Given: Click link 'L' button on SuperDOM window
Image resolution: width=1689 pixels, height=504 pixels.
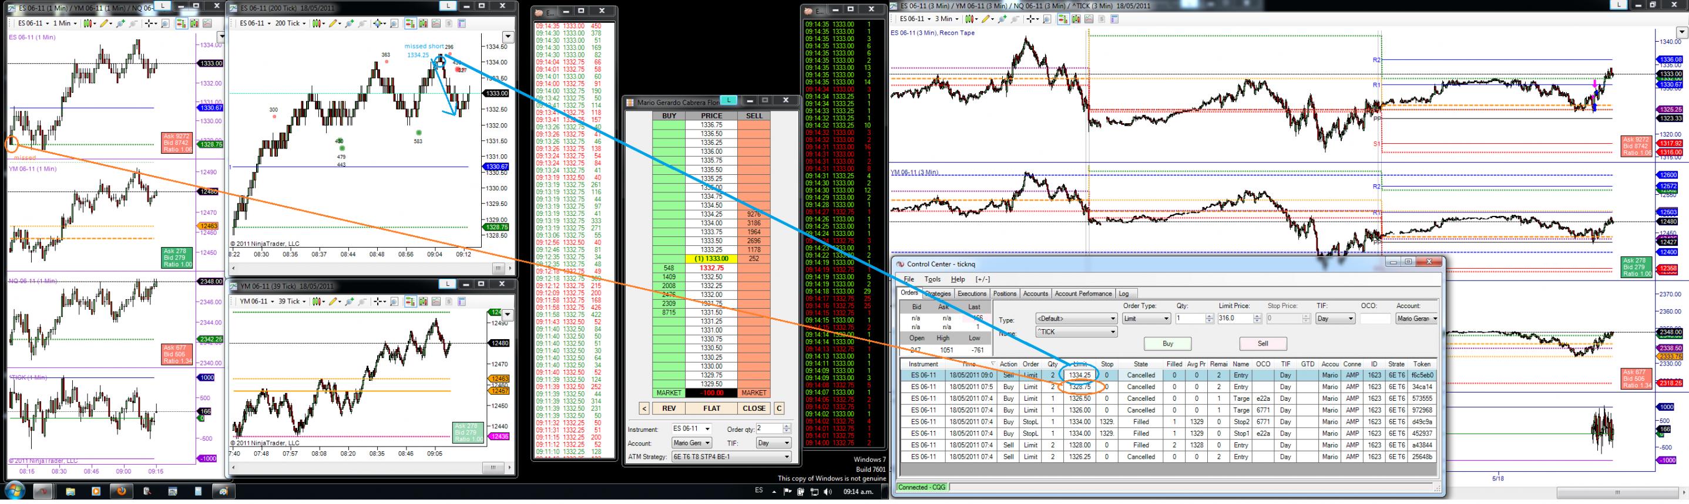Looking at the screenshot, I should [728, 100].
